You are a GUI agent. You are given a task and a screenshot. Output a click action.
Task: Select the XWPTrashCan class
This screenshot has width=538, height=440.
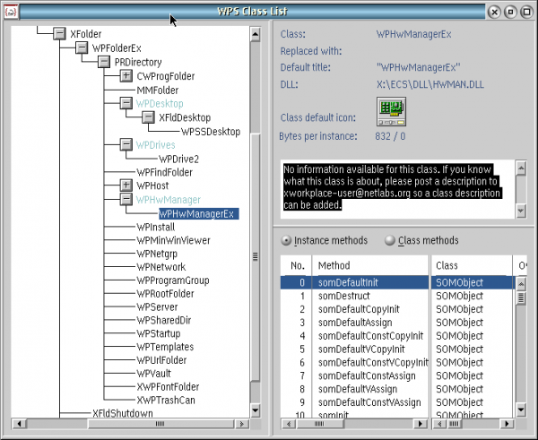pos(166,400)
